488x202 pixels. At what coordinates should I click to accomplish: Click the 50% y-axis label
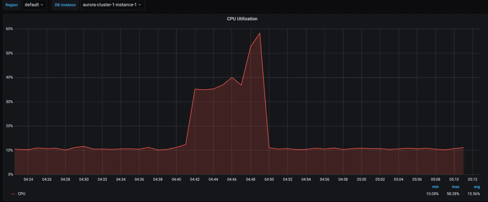(x=10, y=53)
